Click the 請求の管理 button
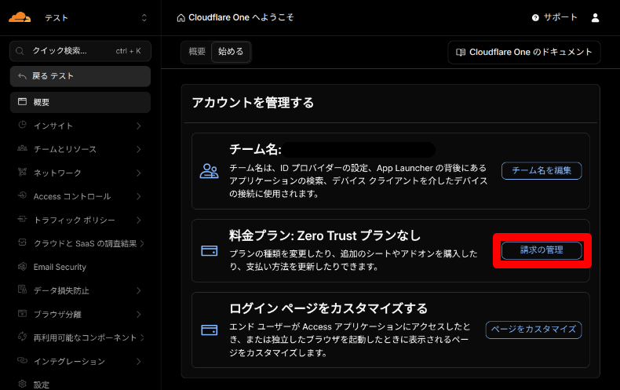620x390 pixels. 542,250
